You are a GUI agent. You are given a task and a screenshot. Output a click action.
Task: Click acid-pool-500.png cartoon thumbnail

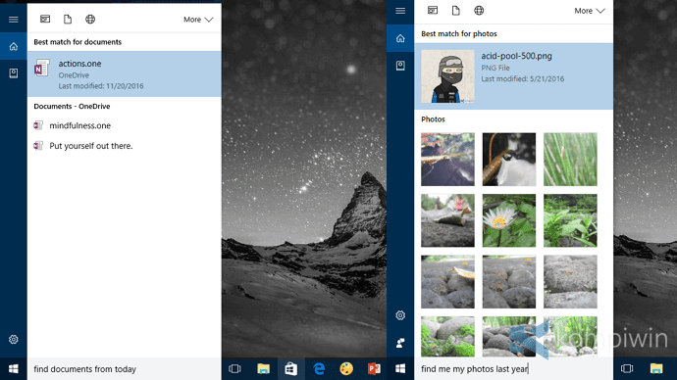point(447,75)
